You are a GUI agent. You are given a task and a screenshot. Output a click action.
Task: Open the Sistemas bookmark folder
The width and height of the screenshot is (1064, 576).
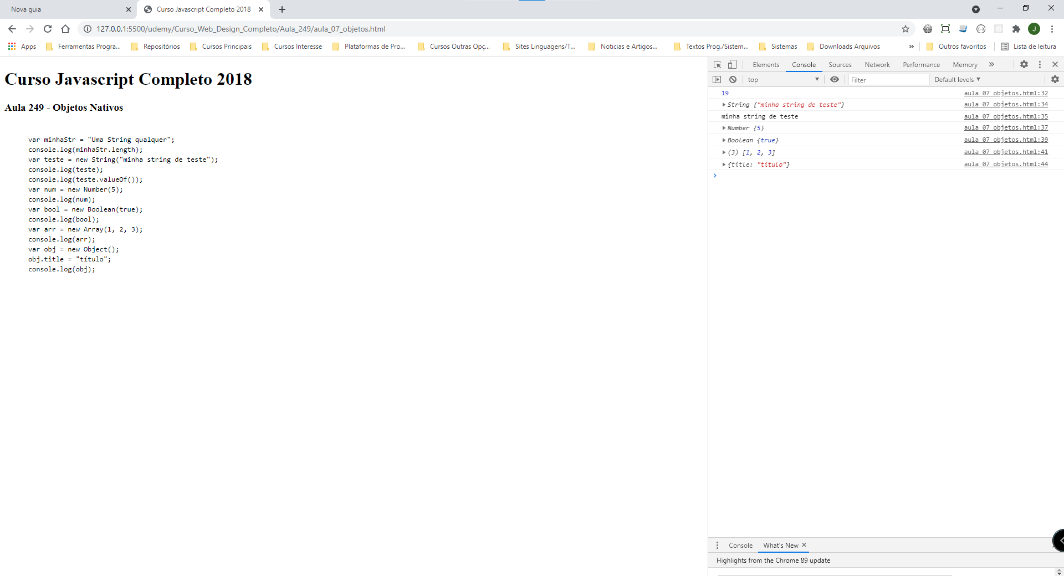click(x=778, y=47)
